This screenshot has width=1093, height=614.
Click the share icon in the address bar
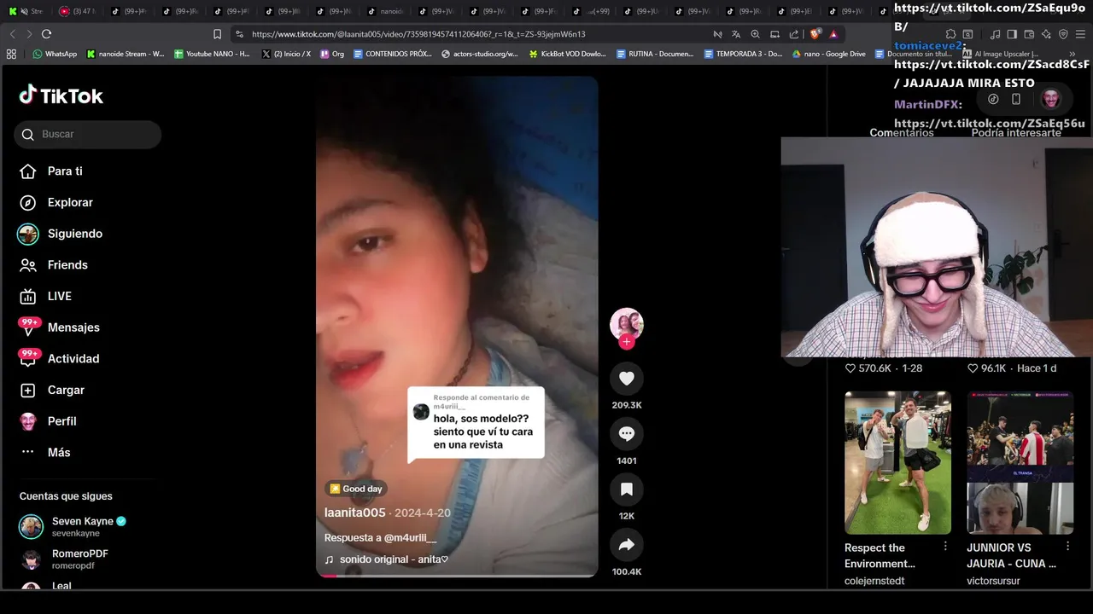[794, 34]
